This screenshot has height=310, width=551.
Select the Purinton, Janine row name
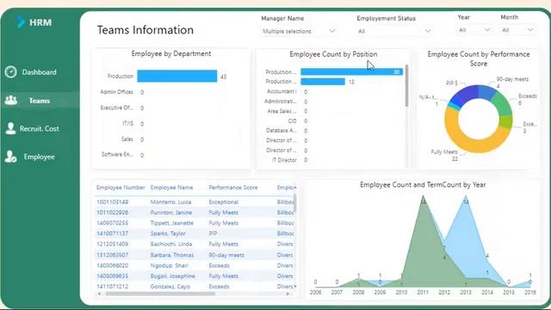171,213
